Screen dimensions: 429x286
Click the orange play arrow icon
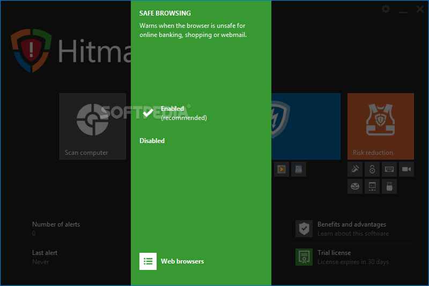pyautogui.click(x=281, y=169)
